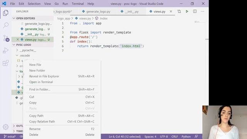Choose Find in Folder option
Image resolution: width=247 pixels, height=139 pixels.
point(62,89)
